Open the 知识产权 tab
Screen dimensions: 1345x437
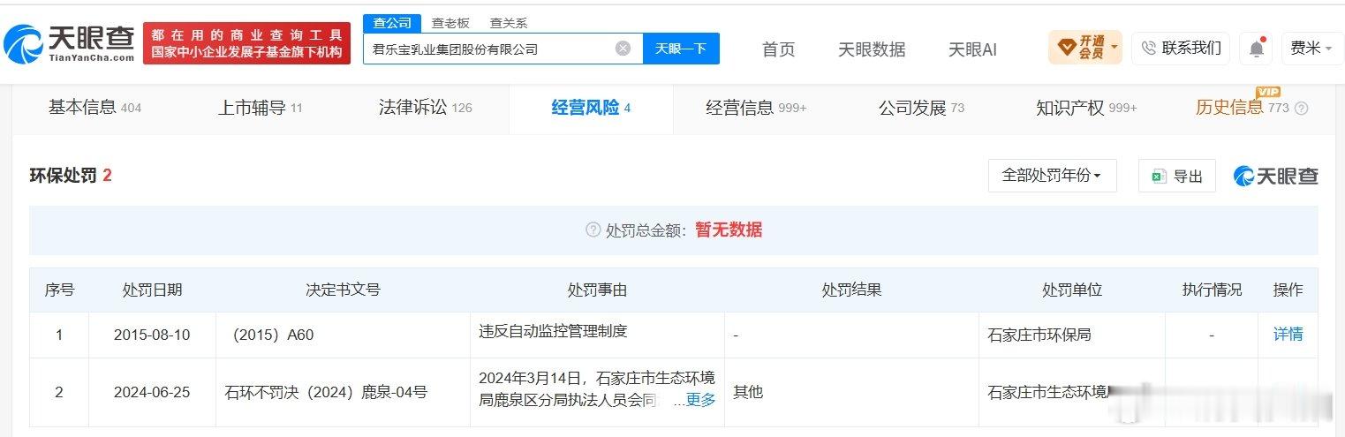pos(1086,108)
